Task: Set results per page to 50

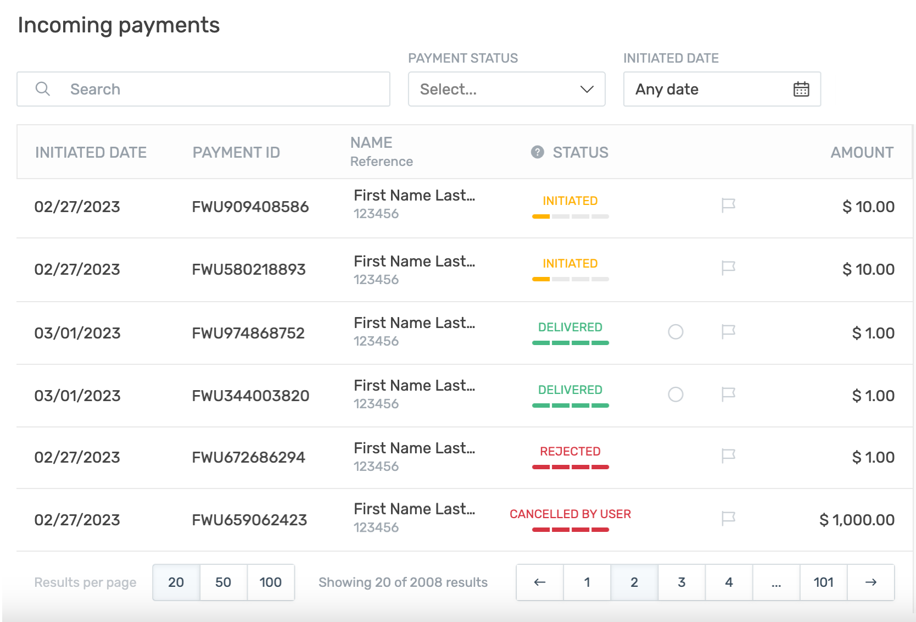Action: (223, 582)
